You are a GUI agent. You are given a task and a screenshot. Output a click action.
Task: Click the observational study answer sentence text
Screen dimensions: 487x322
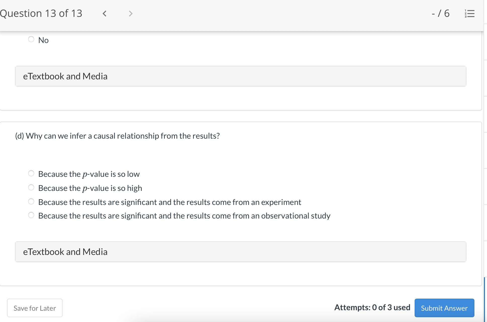tap(184, 216)
